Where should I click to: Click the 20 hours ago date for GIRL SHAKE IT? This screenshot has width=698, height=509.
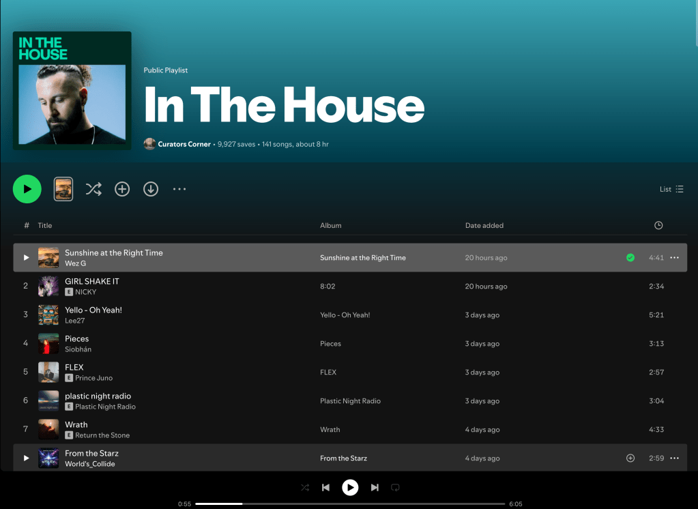point(486,286)
